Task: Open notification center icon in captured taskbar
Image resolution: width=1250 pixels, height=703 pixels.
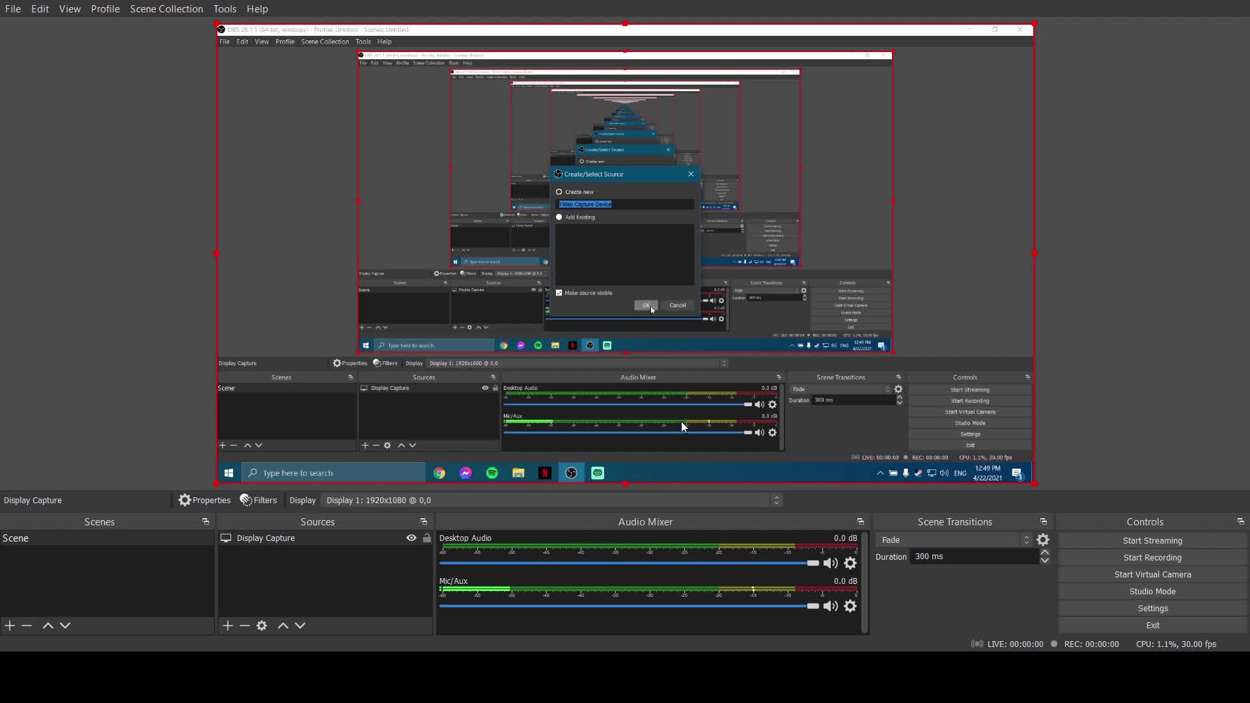Action: [x=1017, y=473]
